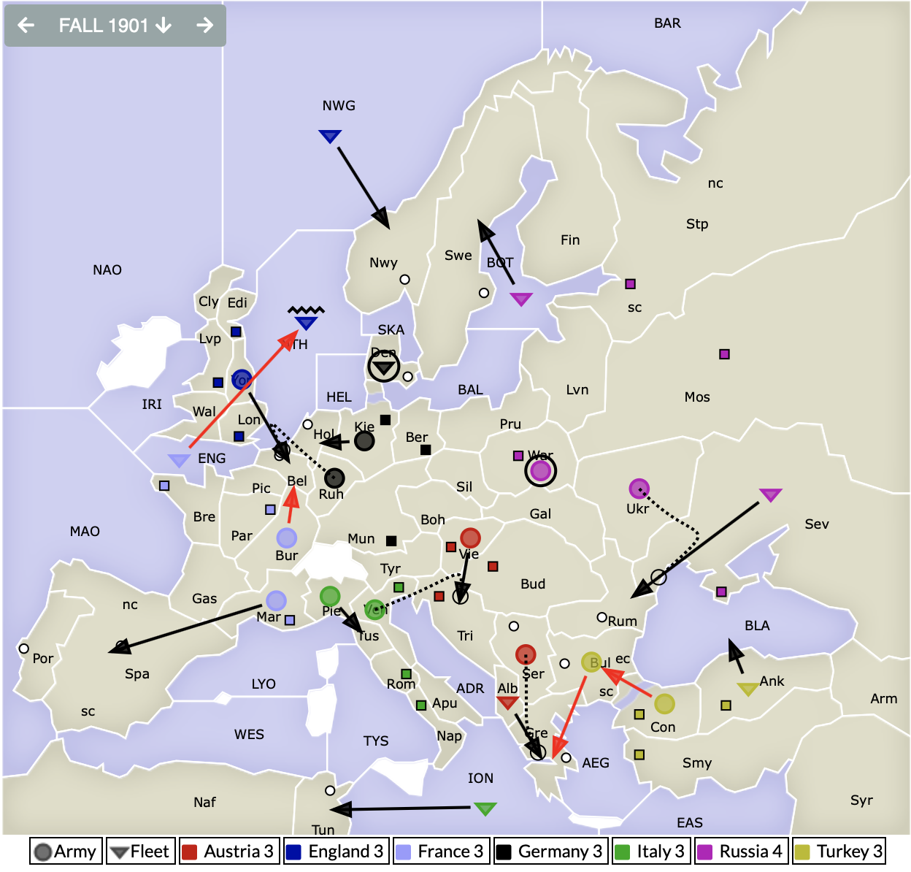Go to next turn with right arrow
Image resolution: width=911 pixels, height=872 pixels.
(x=205, y=26)
